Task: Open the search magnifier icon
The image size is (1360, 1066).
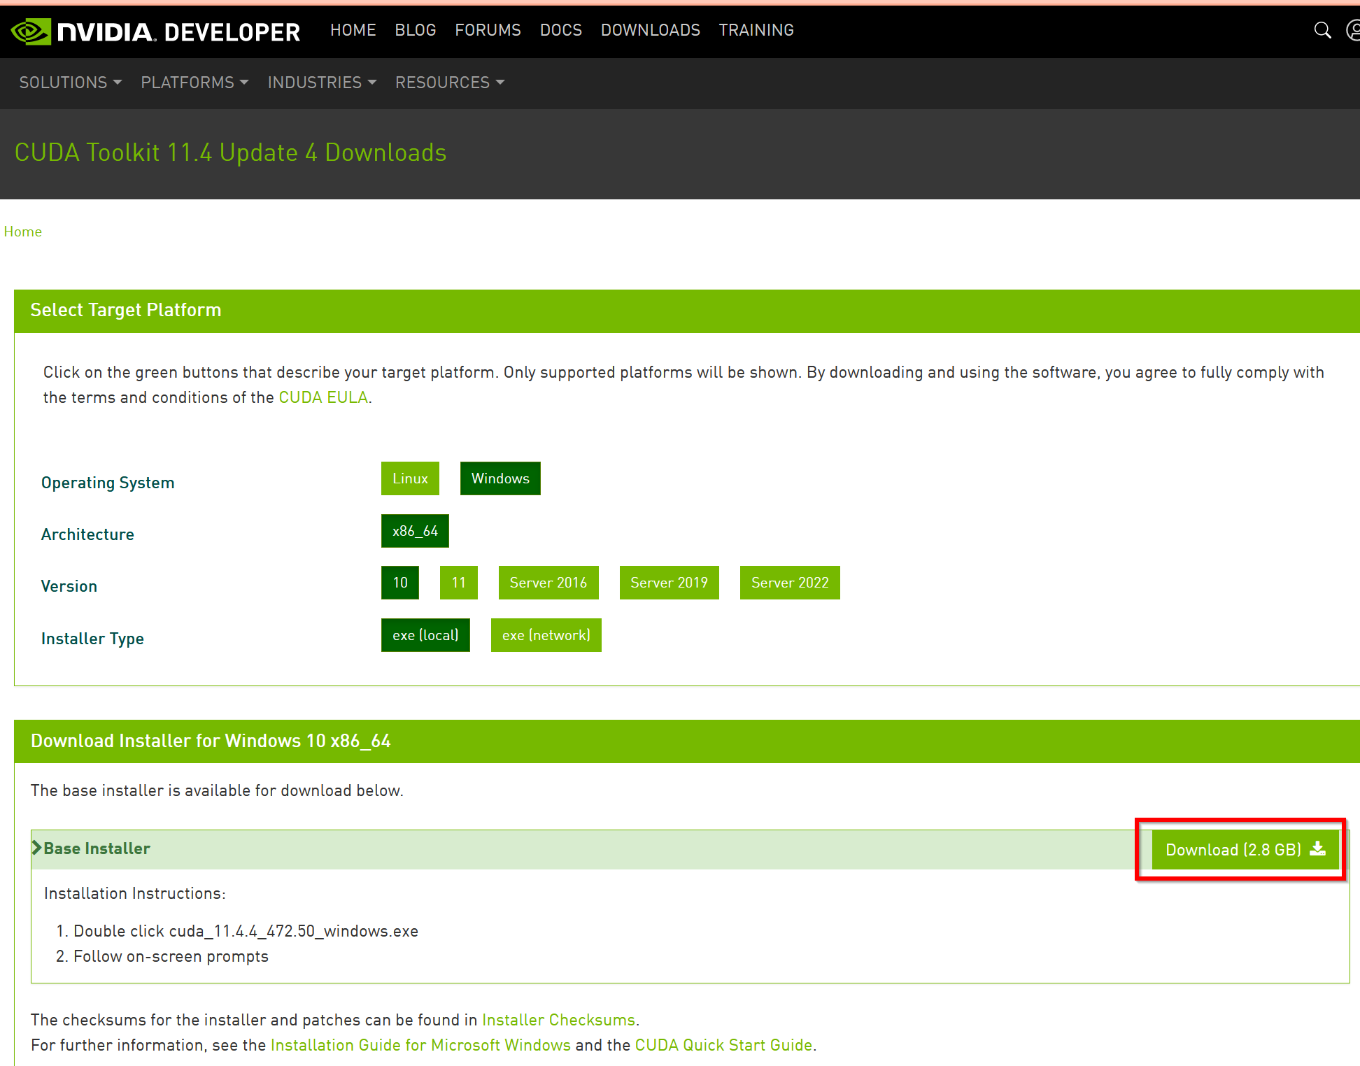Action: [x=1322, y=30]
